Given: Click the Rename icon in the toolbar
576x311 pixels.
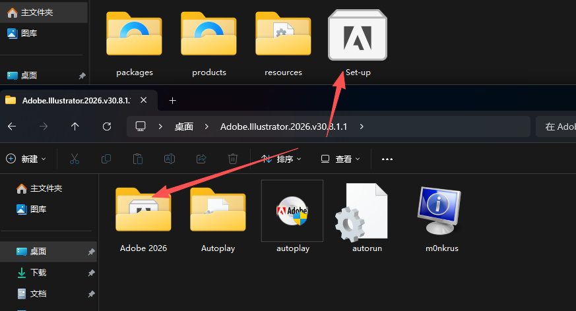Looking at the screenshot, I should 170,159.
